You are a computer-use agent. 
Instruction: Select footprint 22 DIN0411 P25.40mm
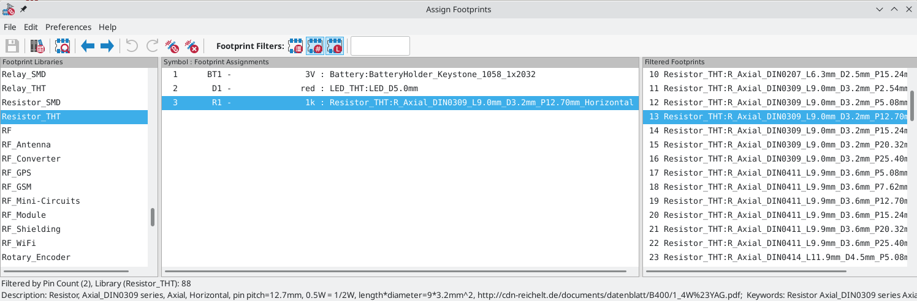(775, 243)
